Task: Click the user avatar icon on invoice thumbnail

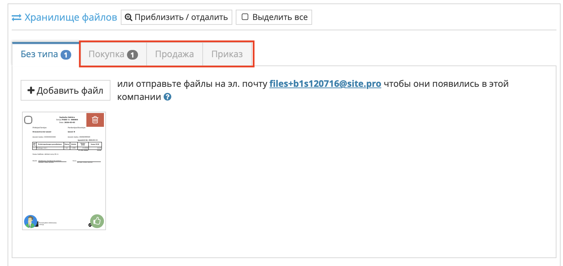Action: (x=31, y=222)
